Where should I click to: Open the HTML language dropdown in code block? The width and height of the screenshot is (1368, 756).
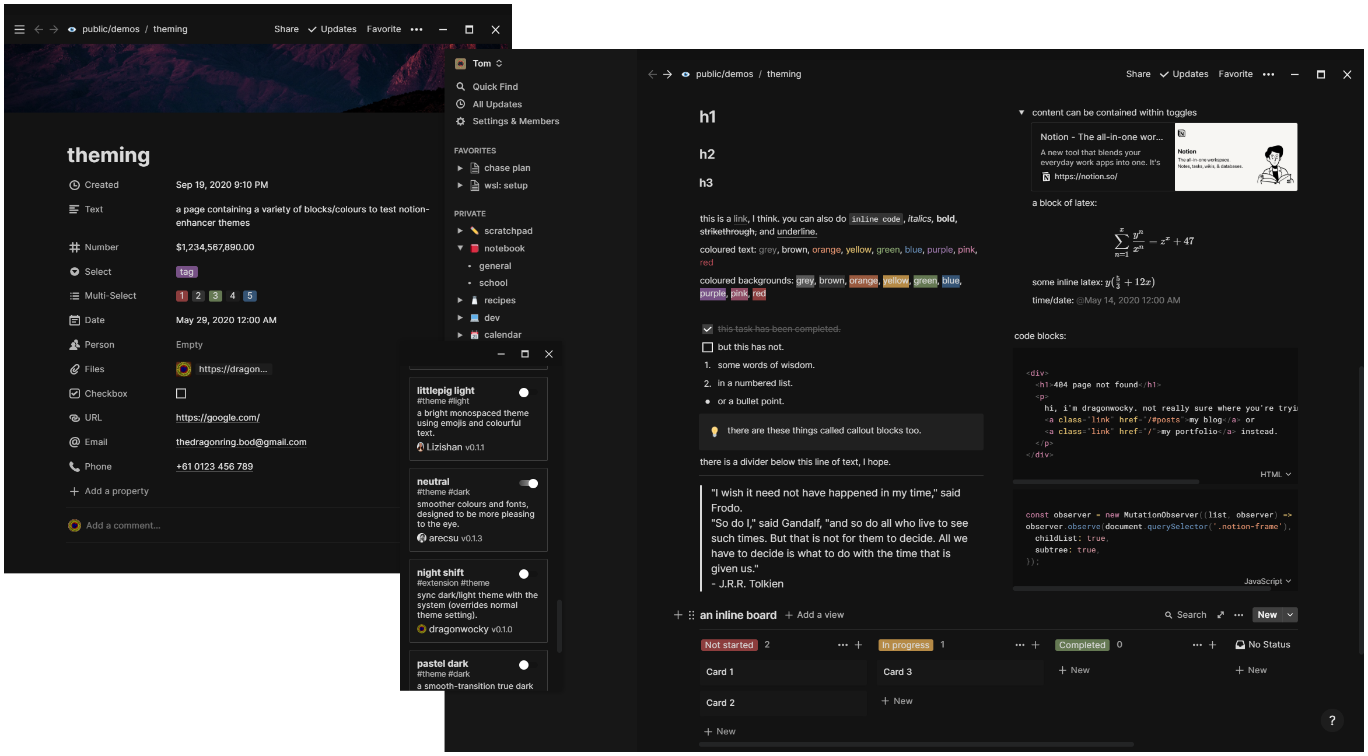1273,474
